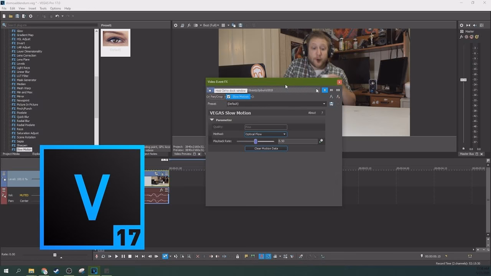Select the Pan/Crop node in FX chain
The image size is (491, 276).
tap(216, 97)
